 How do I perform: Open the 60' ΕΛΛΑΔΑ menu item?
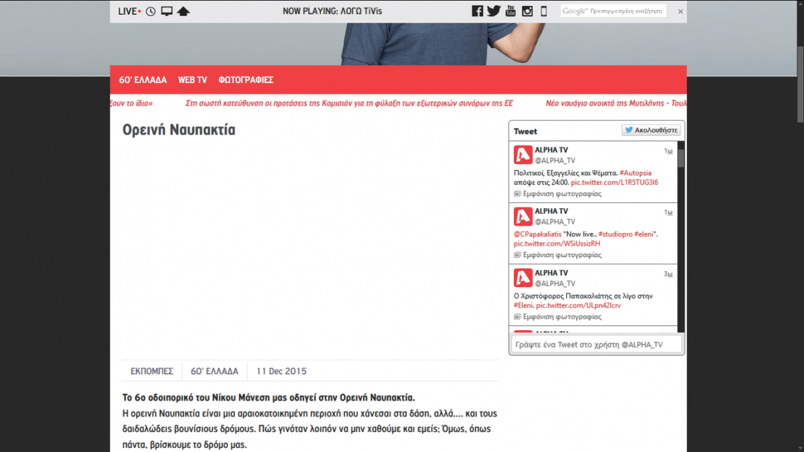[143, 80]
